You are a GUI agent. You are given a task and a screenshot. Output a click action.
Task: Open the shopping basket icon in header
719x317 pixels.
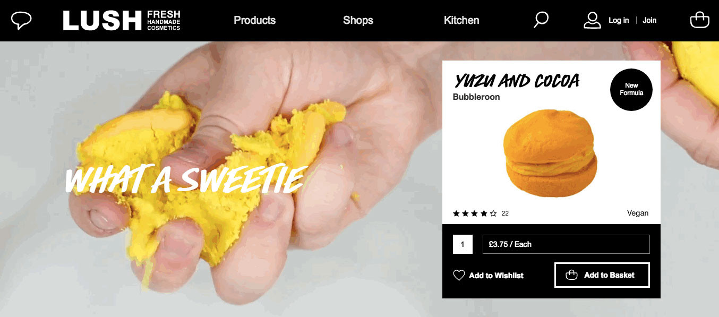point(699,20)
